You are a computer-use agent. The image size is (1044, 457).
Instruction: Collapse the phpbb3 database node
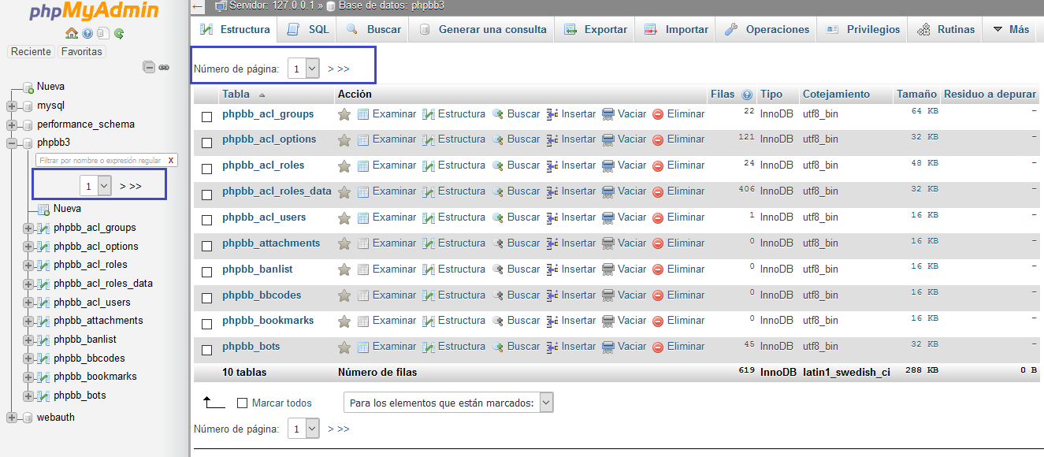(12, 143)
